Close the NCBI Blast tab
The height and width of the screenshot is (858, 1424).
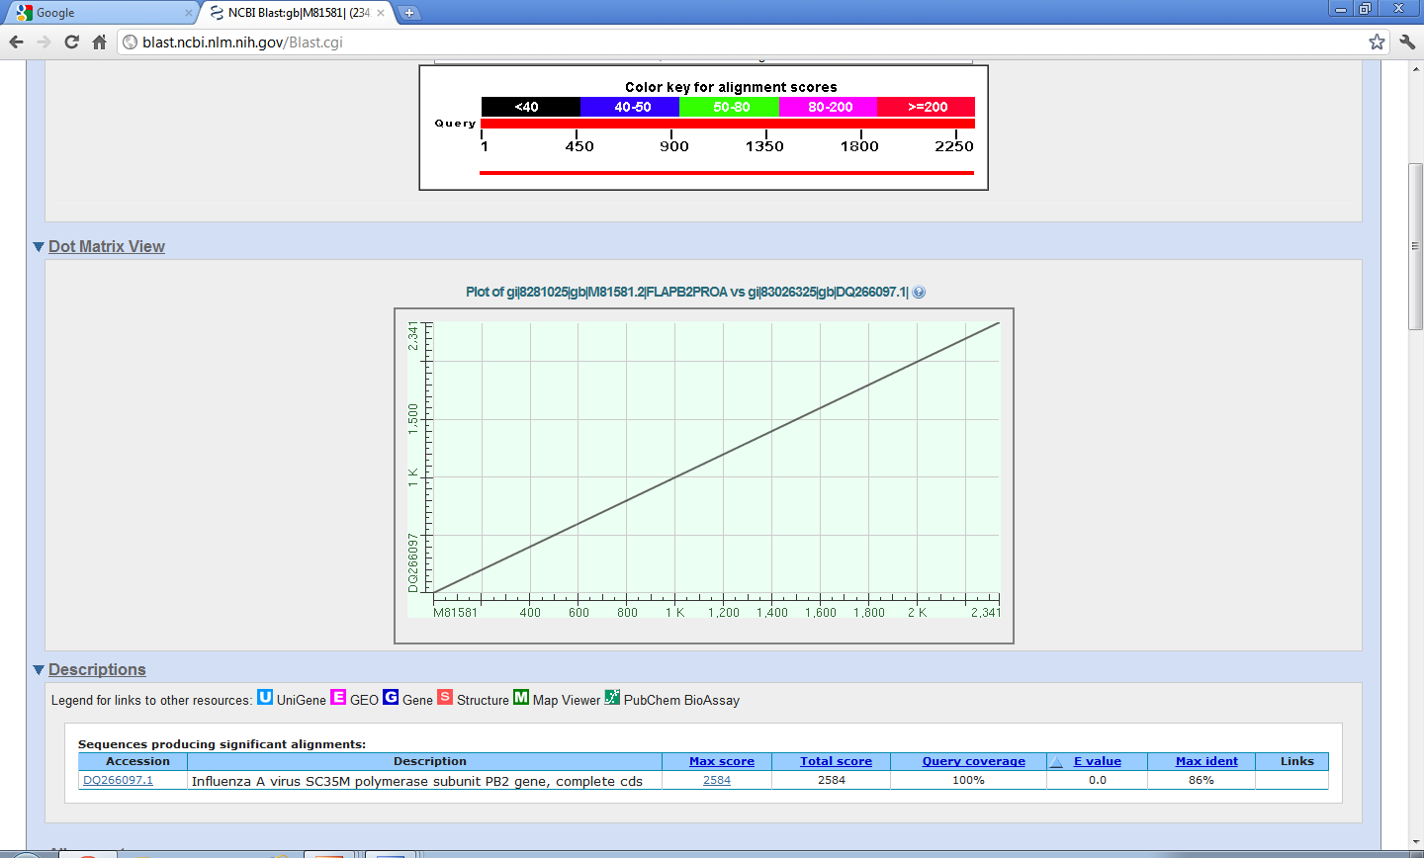pyautogui.click(x=381, y=13)
